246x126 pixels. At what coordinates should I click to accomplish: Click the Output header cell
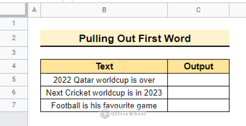[x=198, y=66]
